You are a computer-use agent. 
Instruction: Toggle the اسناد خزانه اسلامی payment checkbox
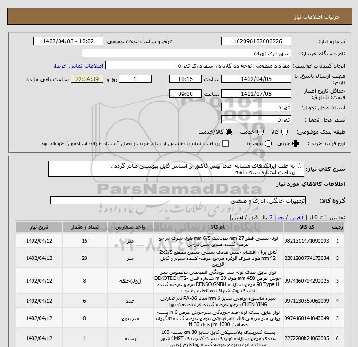point(225,143)
